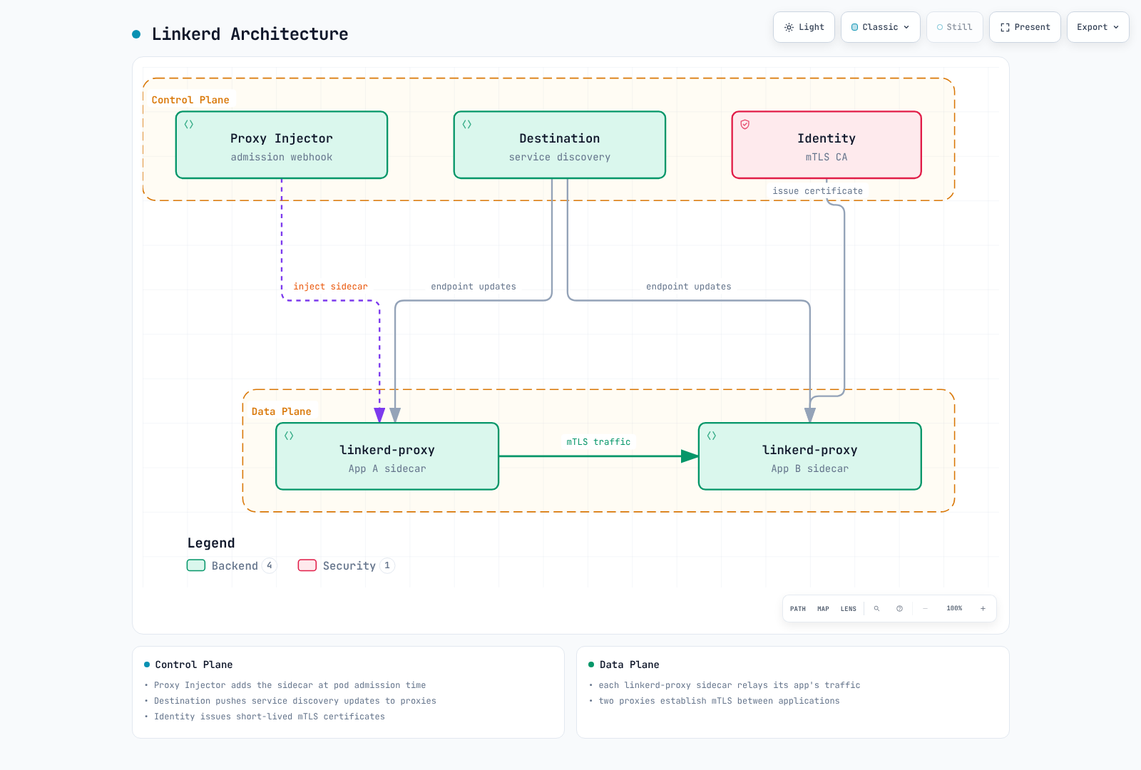Click the code icon on Destination node
This screenshot has height=770, width=1141.
pos(467,124)
